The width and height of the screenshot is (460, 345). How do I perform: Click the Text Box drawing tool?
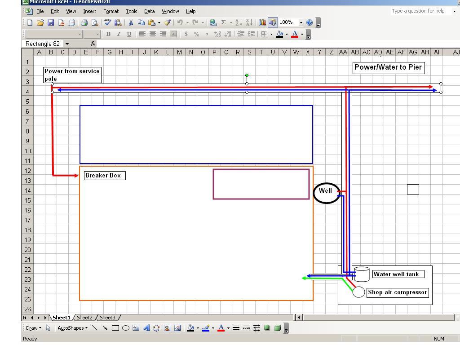point(136,328)
